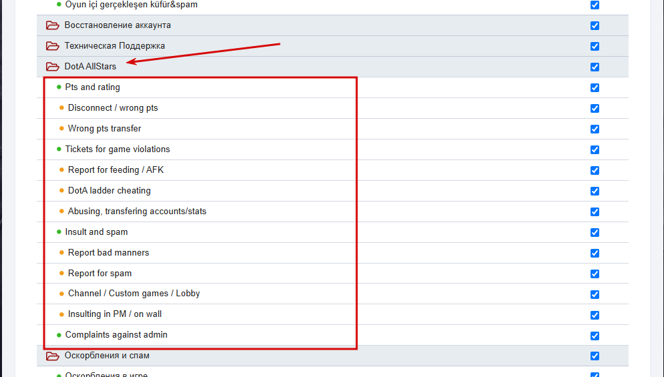Select the DotA AllStars category label
Image resolution: width=664 pixels, height=377 pixels.
click(x=90, y=67)
